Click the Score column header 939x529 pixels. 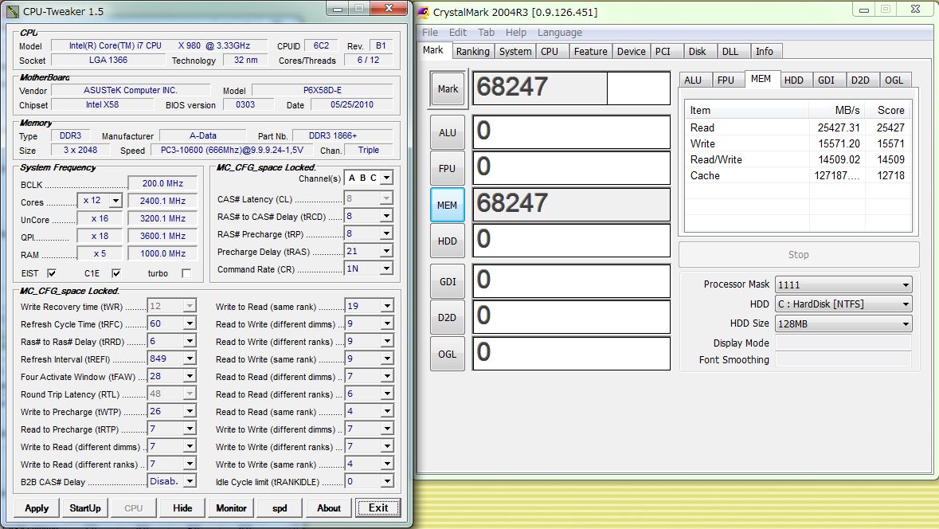(x=888, y=110)
